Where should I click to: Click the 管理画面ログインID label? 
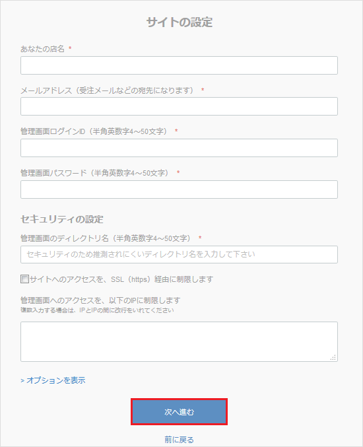[94, 131]
